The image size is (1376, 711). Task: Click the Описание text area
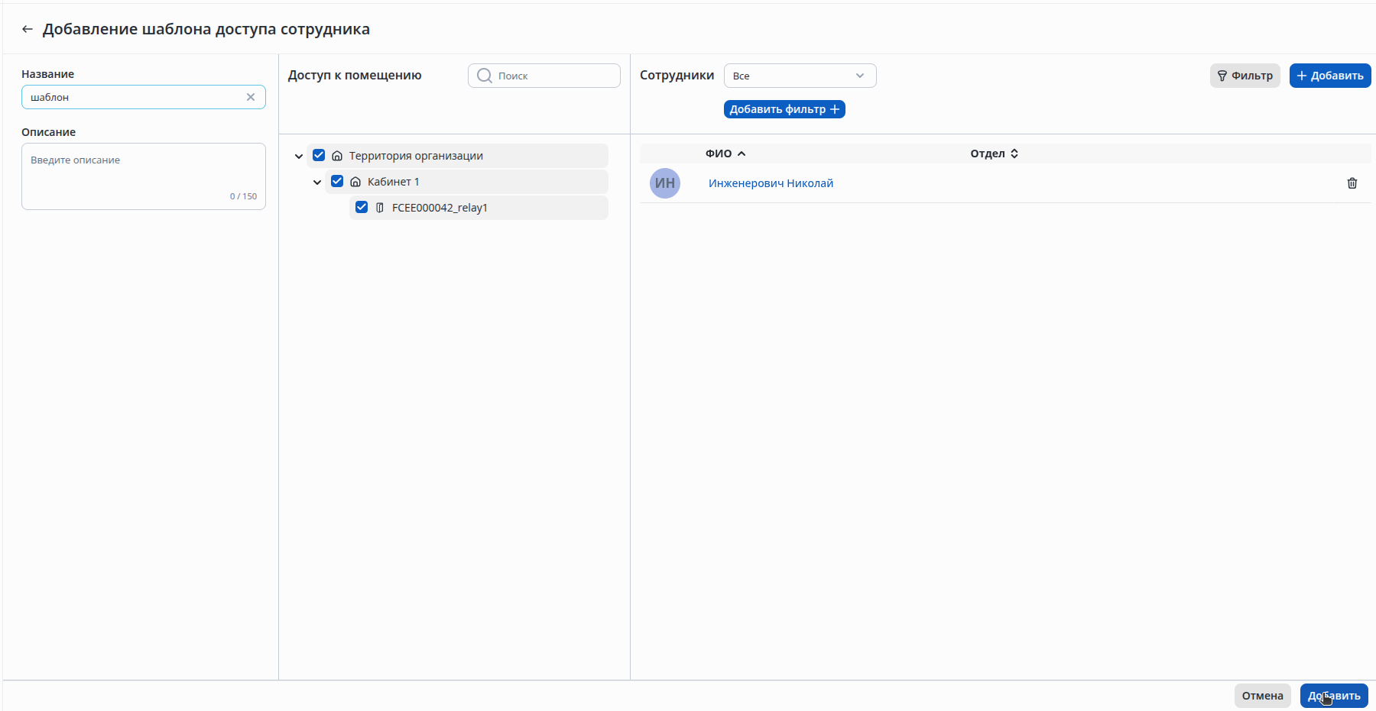coord(144,176)
